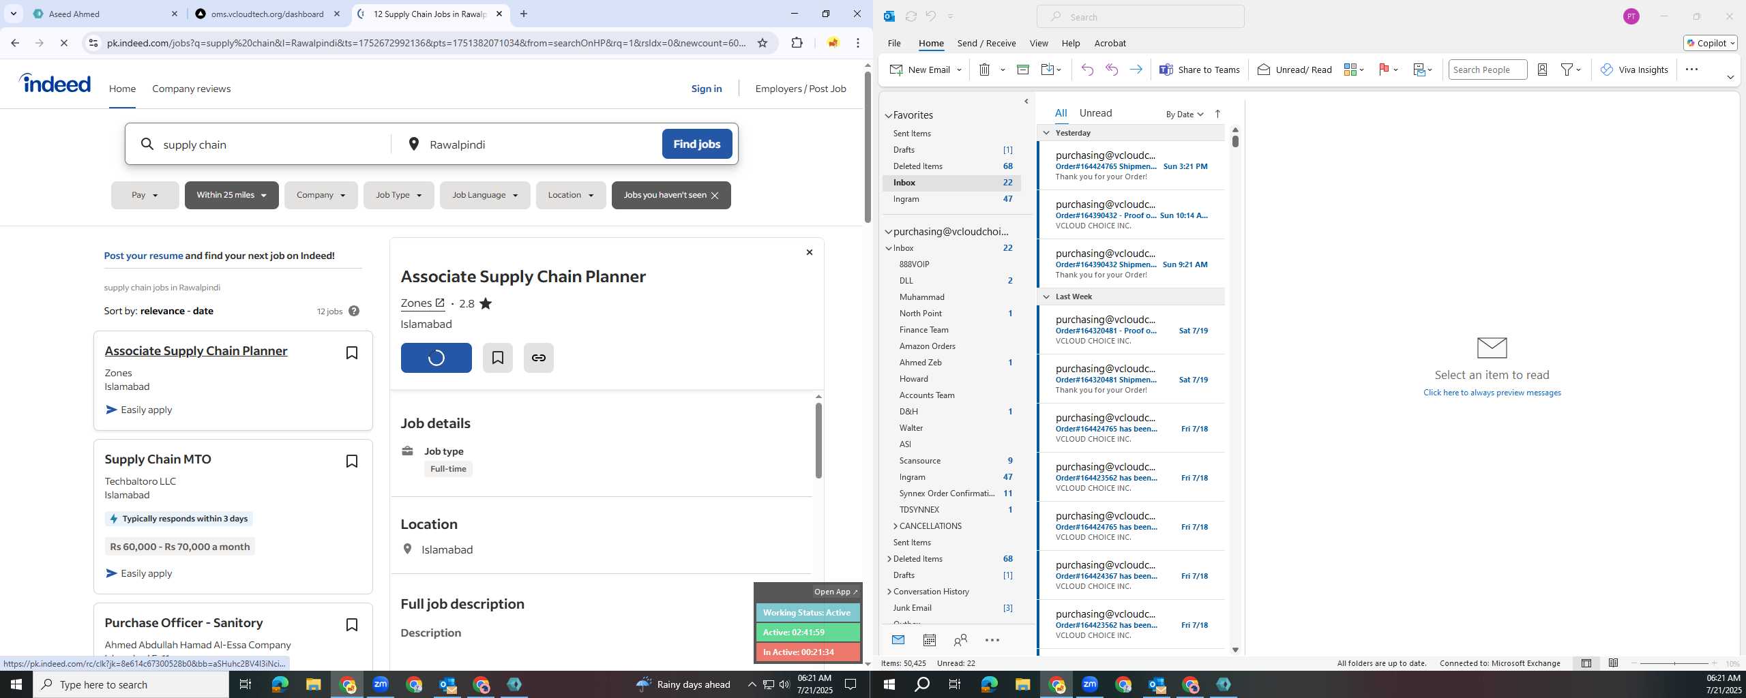
Task: Open the Company filter dropdown
Action: click(x=321, y=195)
